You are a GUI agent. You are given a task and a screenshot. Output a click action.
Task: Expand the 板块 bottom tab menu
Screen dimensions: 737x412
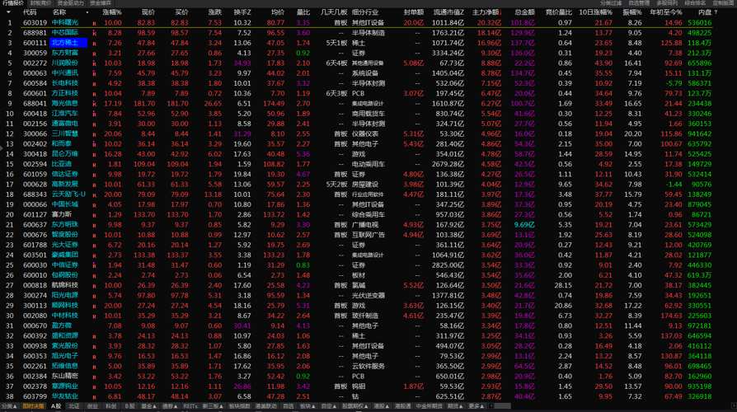click(x=307, y=406)
